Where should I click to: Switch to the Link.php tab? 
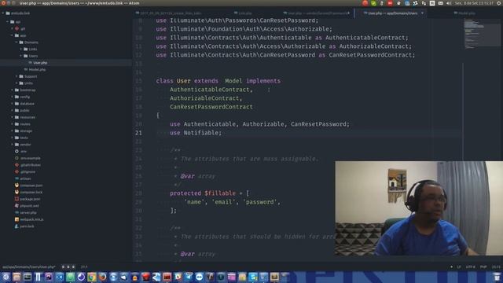coord(244,13)
